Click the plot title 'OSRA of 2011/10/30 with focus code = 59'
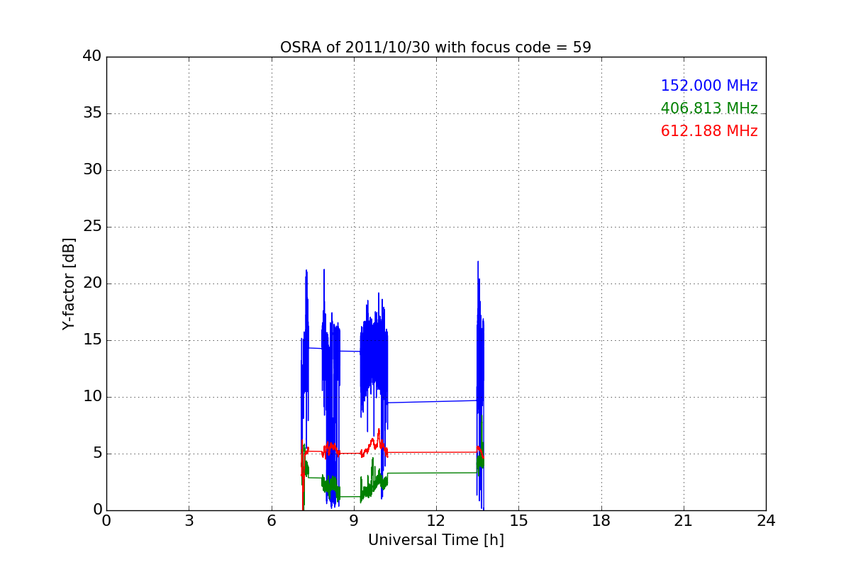 435,47
